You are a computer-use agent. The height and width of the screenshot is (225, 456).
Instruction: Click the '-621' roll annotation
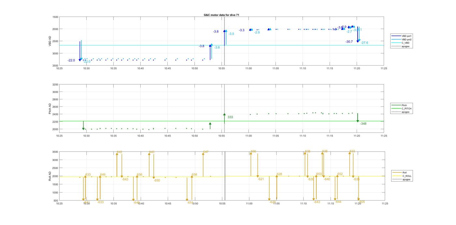tap(261, 179)
